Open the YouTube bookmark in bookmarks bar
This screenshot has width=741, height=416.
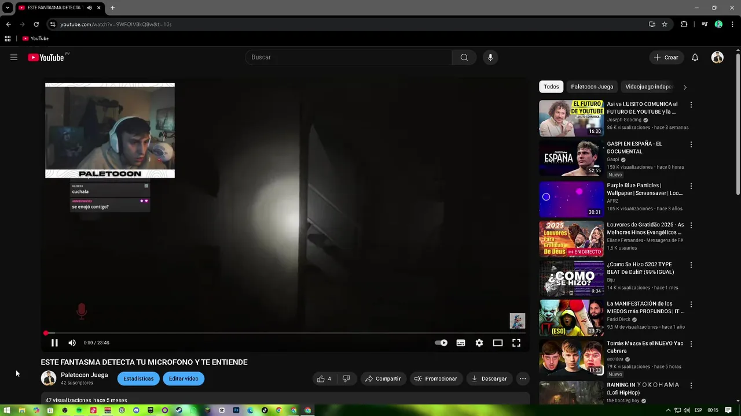pyautogui.click(x=35, y=39)
